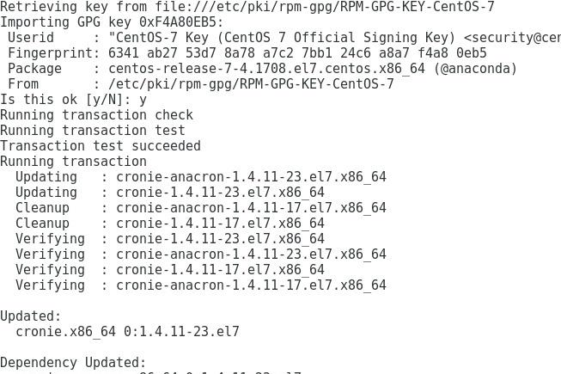Click Cleanup cronie-anacron-1.4.11-17 line
Viewport: 561px width, 374px height.
pyautogui.click(x=201, y=207)
